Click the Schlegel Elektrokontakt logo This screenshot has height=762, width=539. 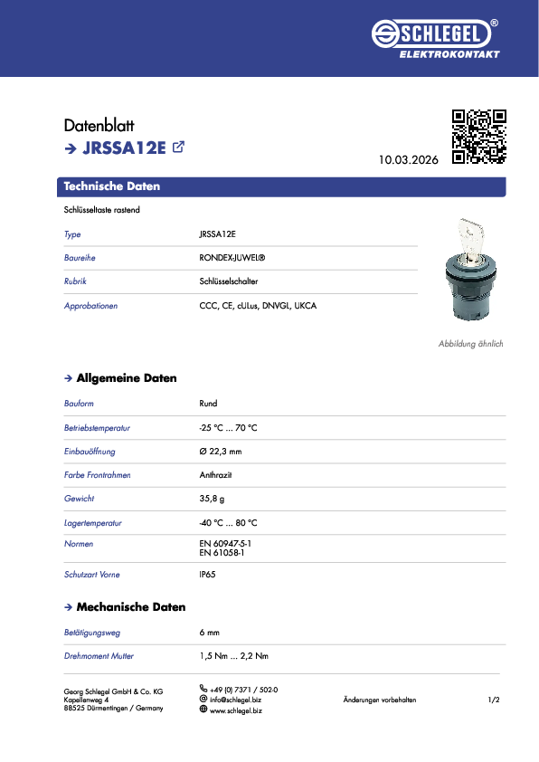436,38
